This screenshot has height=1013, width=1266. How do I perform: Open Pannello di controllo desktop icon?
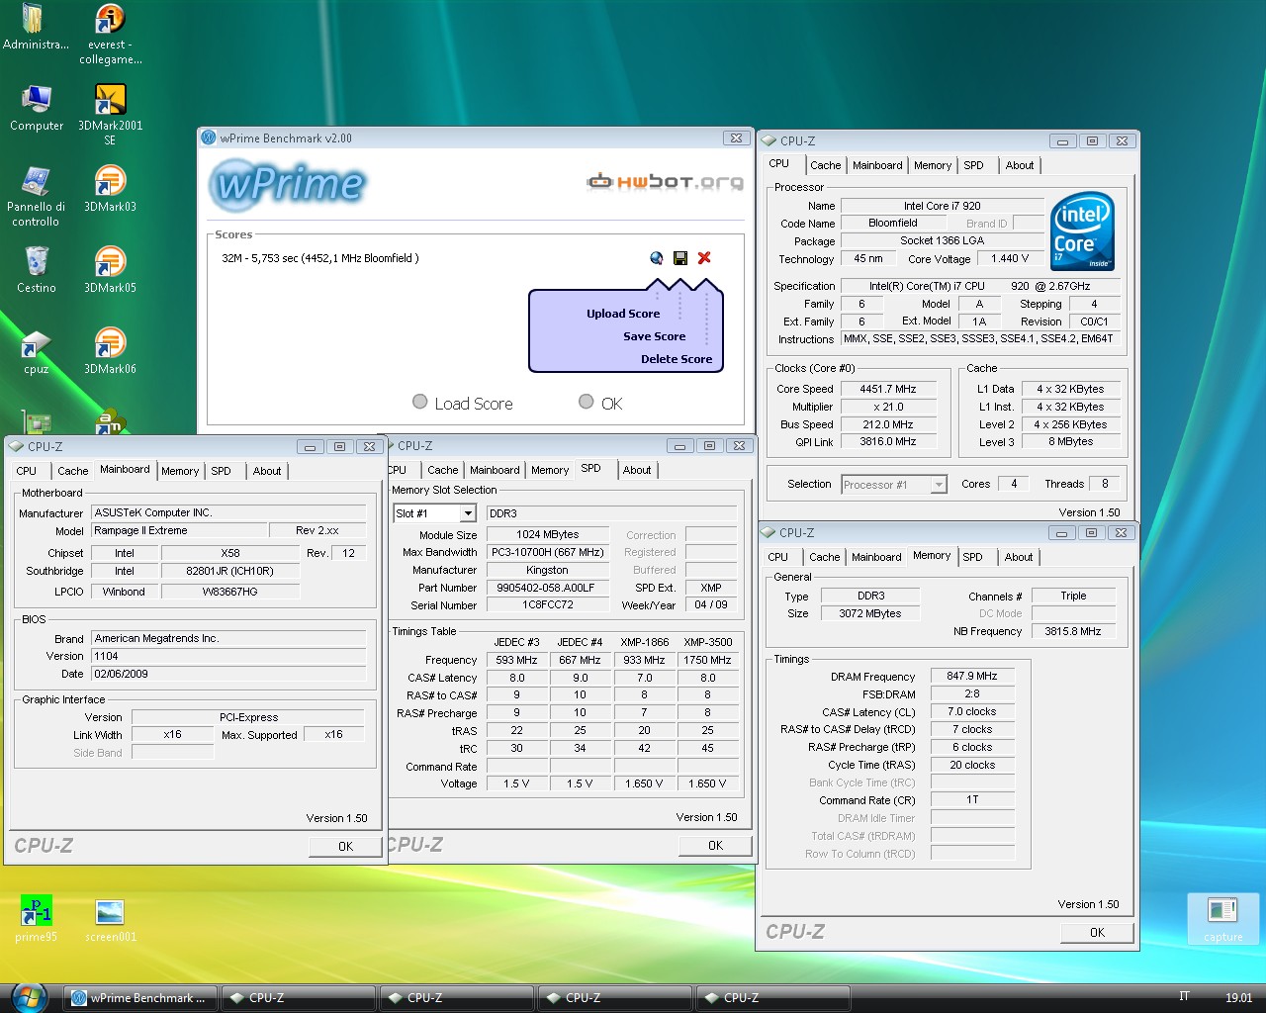36,196
